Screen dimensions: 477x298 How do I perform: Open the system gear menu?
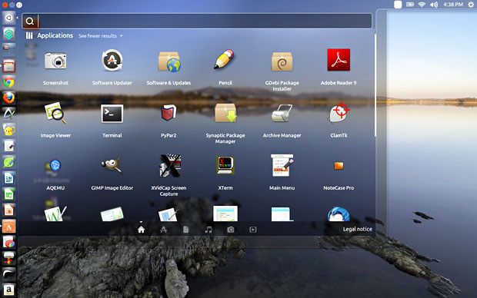(471, 5)
